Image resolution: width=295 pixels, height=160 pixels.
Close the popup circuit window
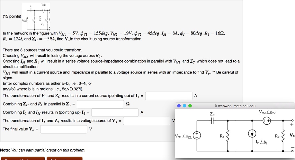click(179, 106)
